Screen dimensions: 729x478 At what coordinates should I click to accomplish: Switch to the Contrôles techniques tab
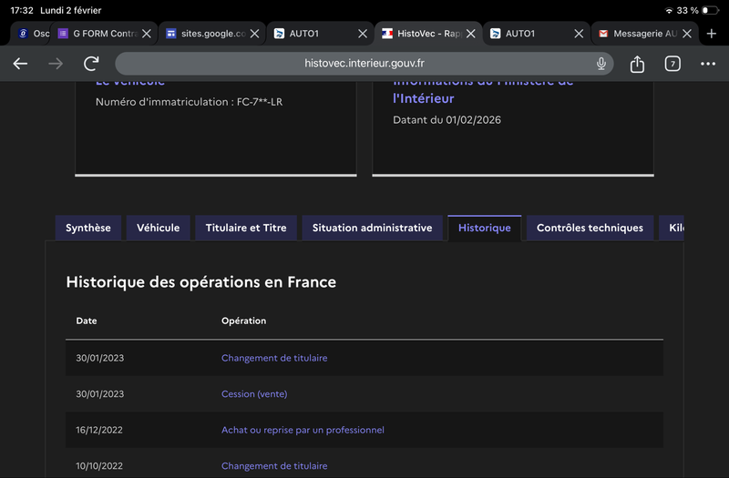tap(590, 229)
